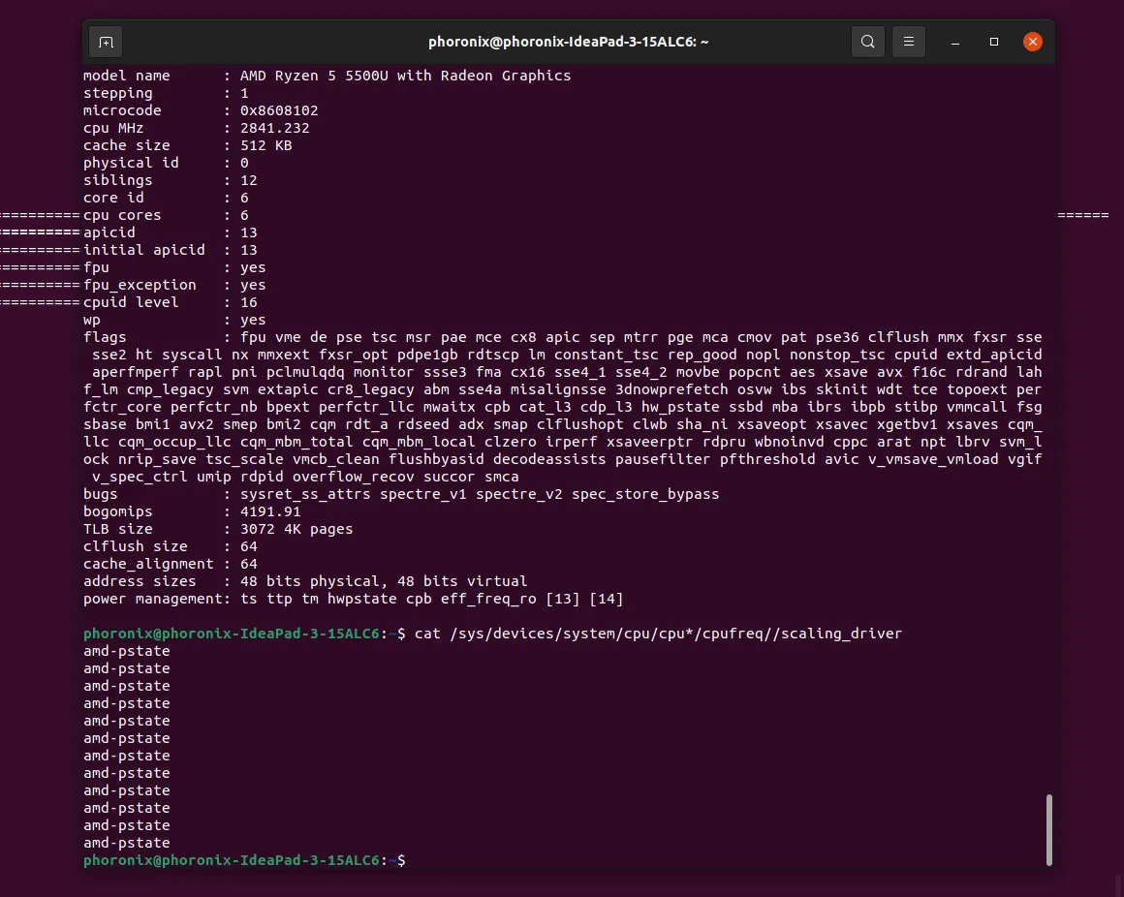Viewport: 1124px width, 897px height.
Task: Open the terminal search tool
Action: [x=867, y=42]
